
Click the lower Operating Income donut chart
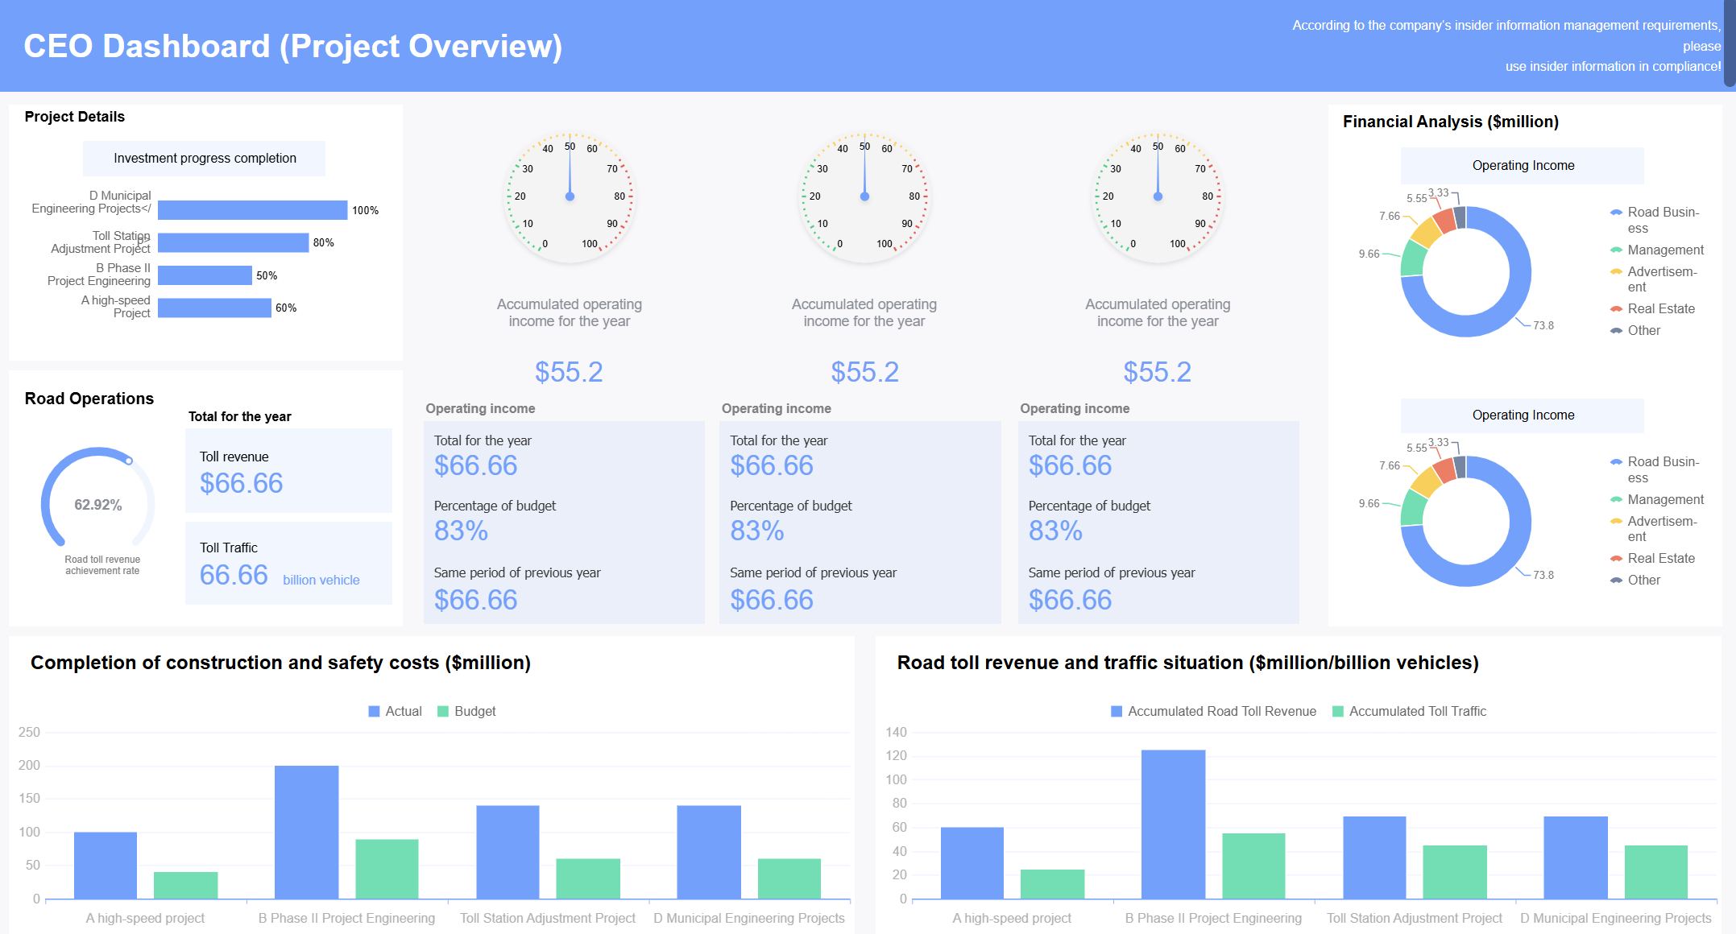point(1466,521)
